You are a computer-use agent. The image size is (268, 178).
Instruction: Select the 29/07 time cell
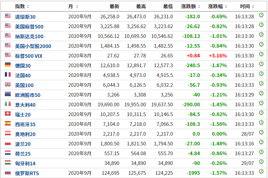(x=248, y=163)
